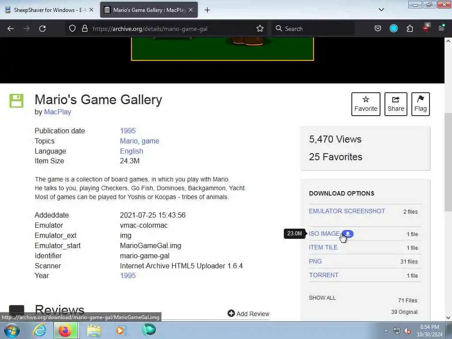Open the publication date 1995 link
This screenshot has height=339, width=452.
pos(128,131)
